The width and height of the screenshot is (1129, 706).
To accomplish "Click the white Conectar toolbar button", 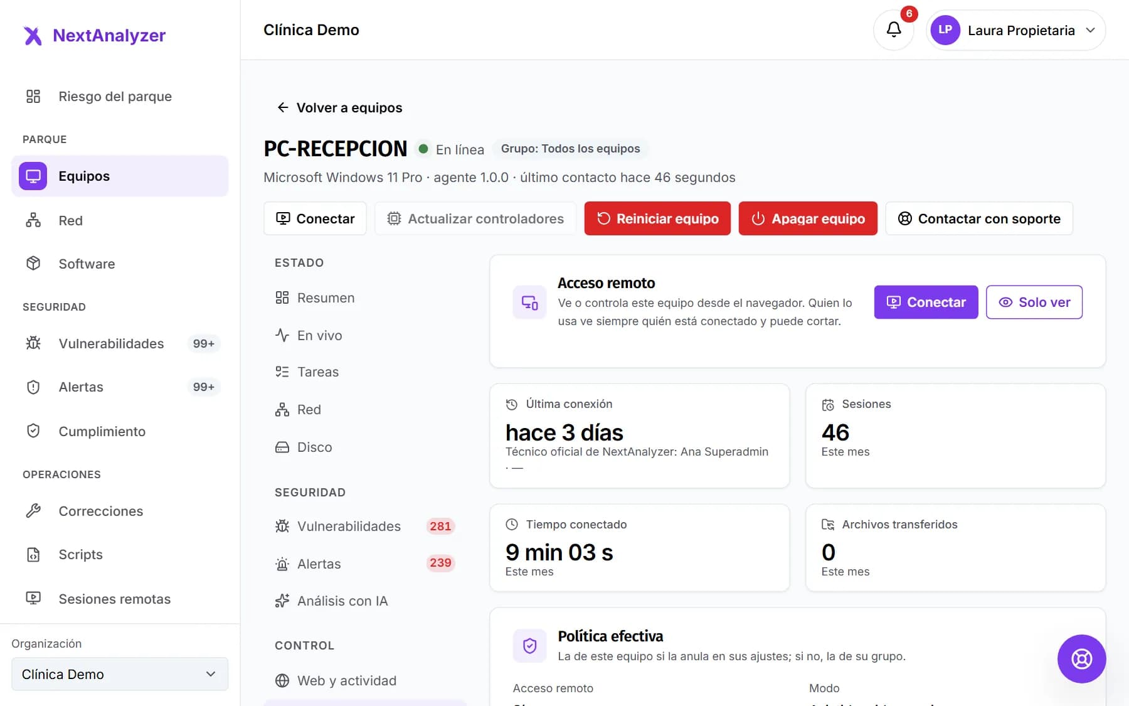I will pos(315,218).
